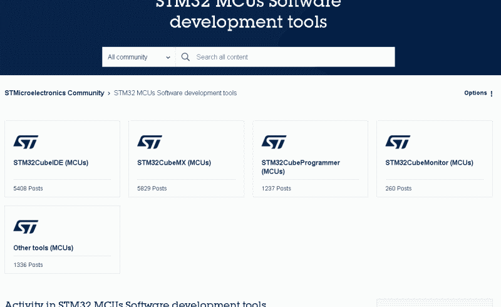Viewport: 501px width, 307px height.
Task: Click the 260 Posts count
Action: tap(398, 189)
